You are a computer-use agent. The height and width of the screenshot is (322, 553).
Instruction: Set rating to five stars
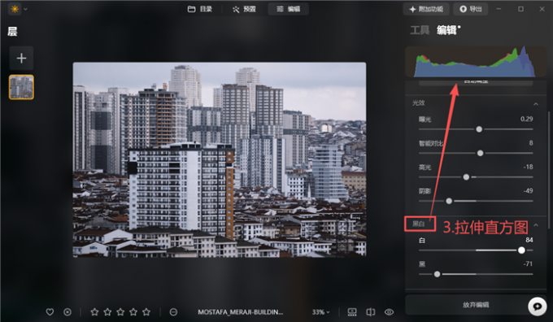(146, 312)
